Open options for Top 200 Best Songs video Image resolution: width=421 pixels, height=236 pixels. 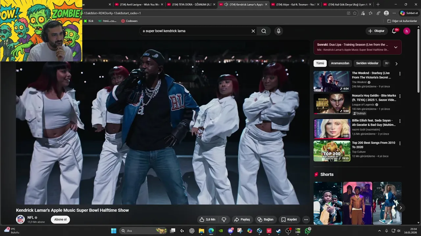click(400, 144)
